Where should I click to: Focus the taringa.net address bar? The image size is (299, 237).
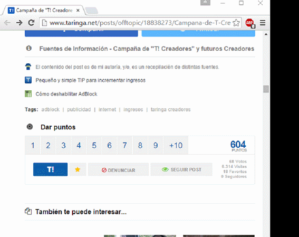click(140, 23)
